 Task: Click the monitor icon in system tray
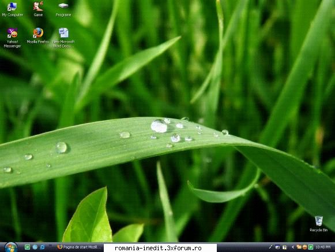[277, 247]
